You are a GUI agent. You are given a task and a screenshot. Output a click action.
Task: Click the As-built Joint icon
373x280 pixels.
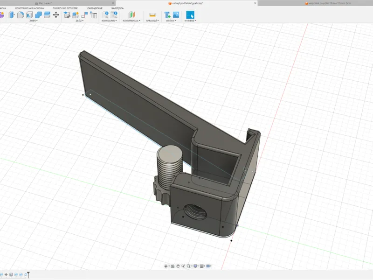click(84, 15)
